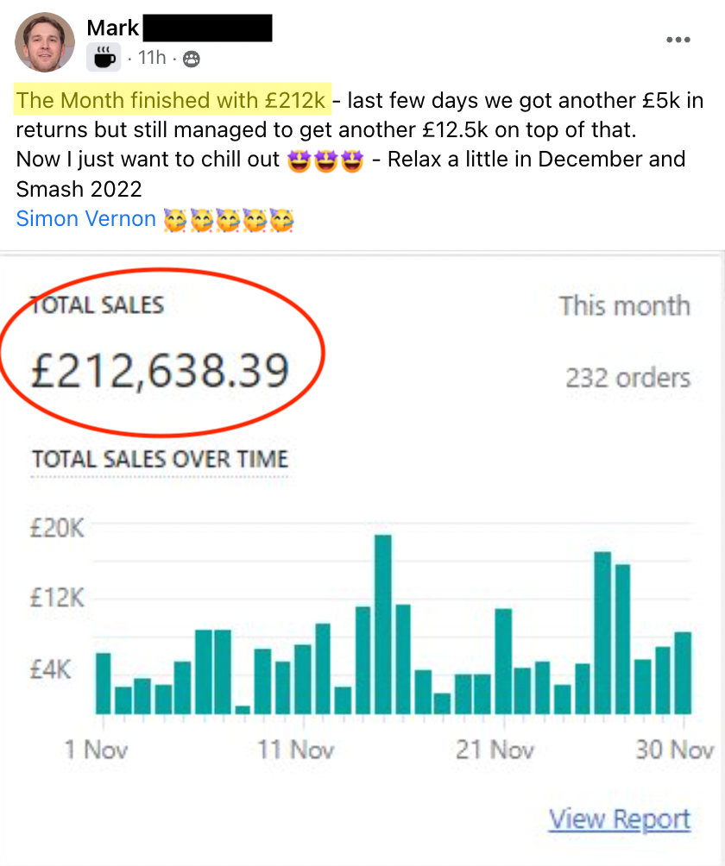
Task: Open Mark's profile picture
Action: [x=45, y=42]
